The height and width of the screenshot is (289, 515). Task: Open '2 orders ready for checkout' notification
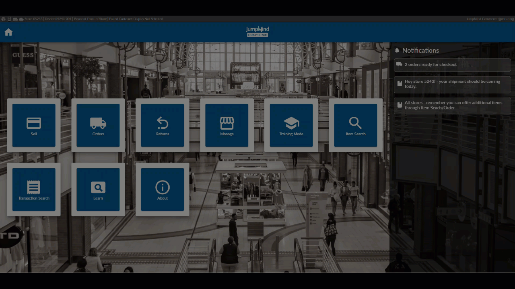tap(452, 65)
